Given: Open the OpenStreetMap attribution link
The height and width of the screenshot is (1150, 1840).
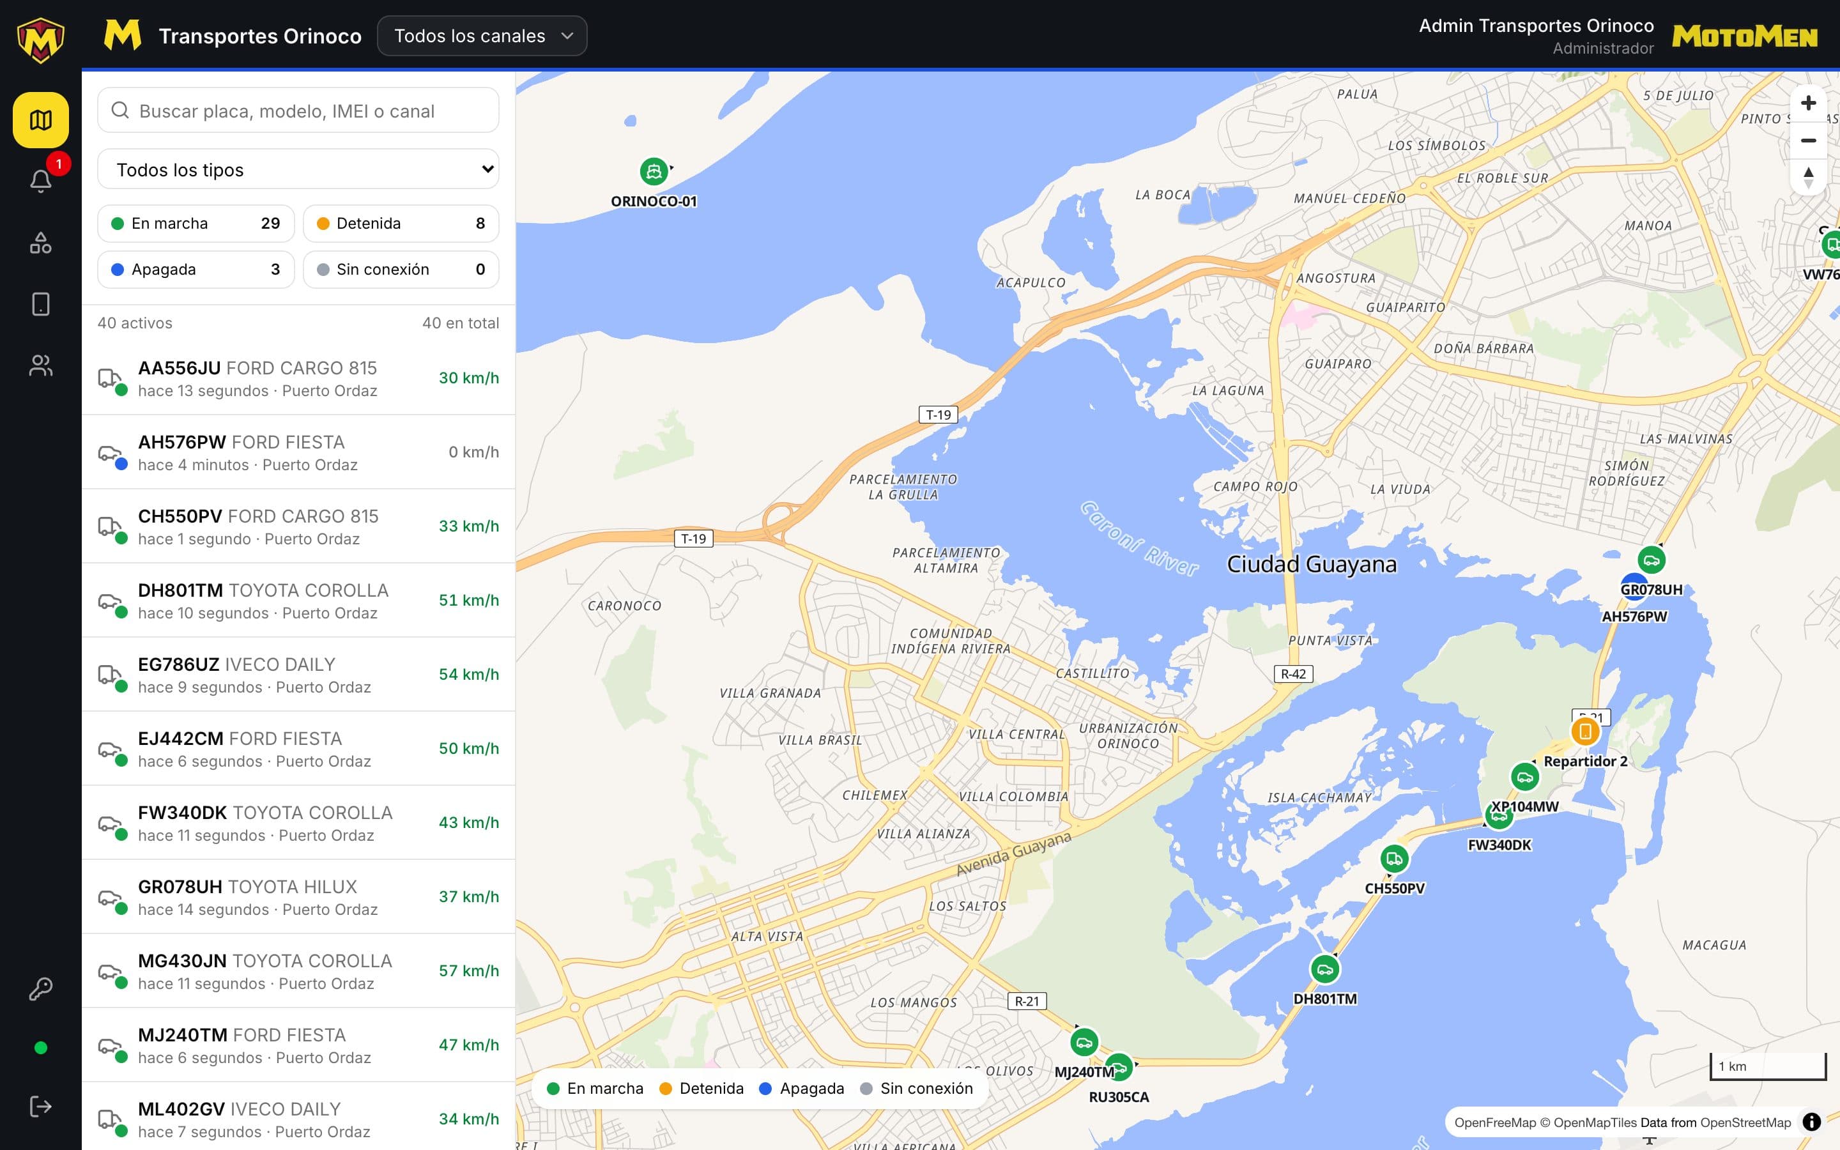Looking at the screenshot, I should [x=1745, y=1123].
